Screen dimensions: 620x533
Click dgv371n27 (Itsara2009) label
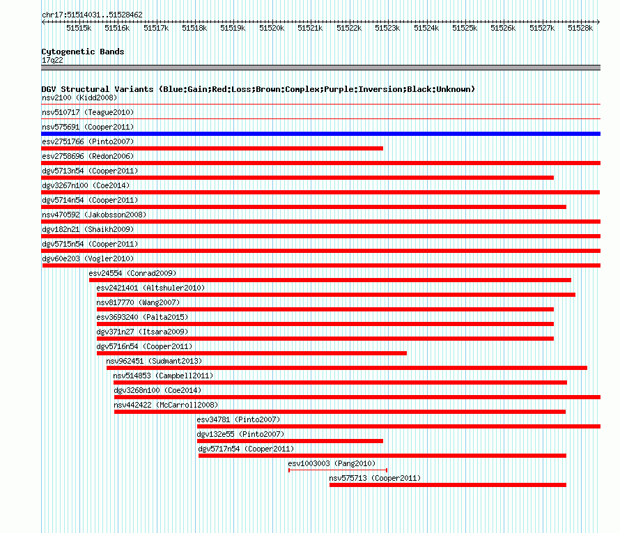142,332
